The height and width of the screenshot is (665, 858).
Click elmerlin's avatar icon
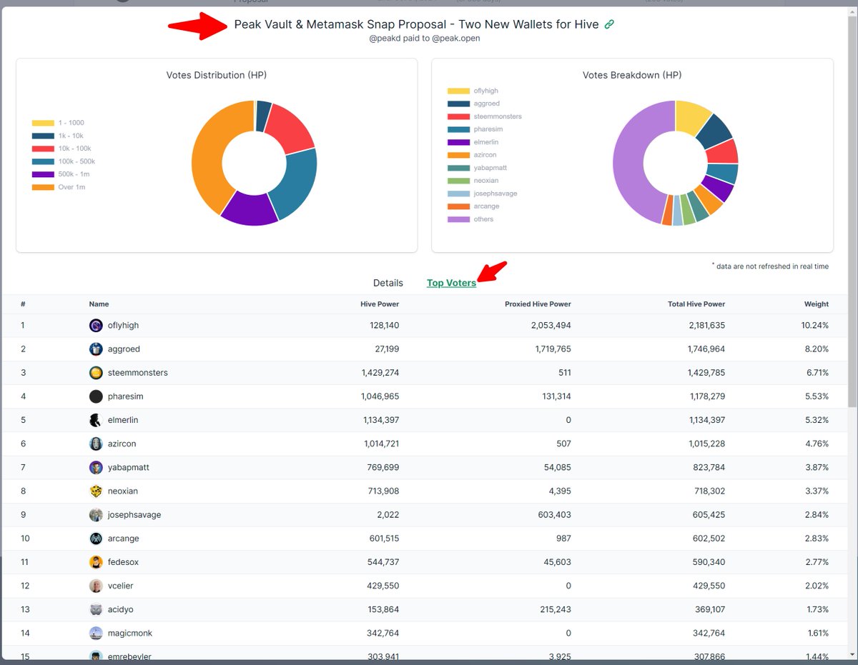coord(96,420)
